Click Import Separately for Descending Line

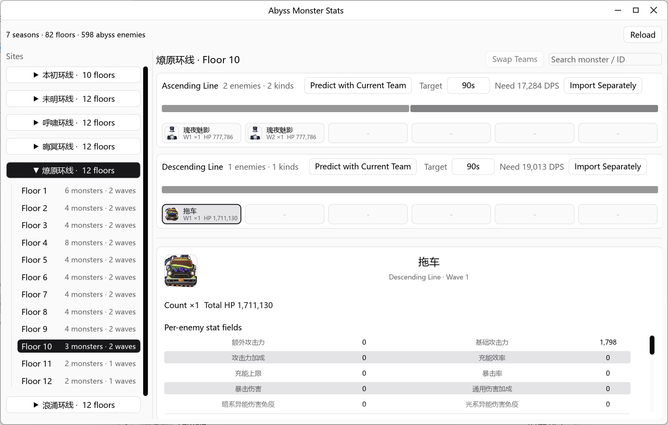click(608, 167)
